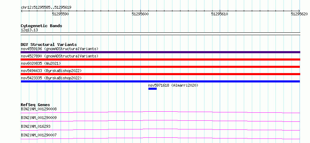Viewport: 310px width, 143px height.
Task: Open BIN2|NM_001290009 transcript label
Action: (x=39, y=118)
